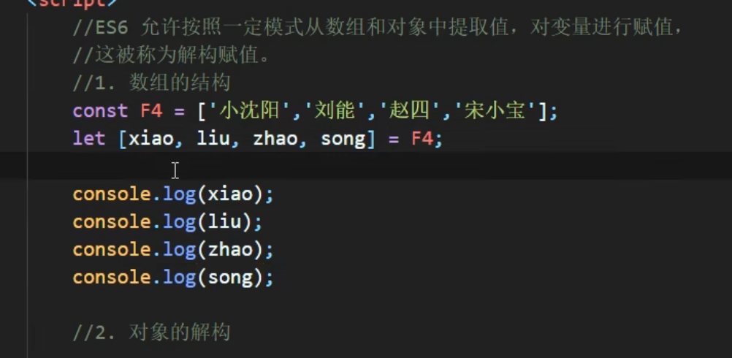Image resolution: width=732 pixels, height=358 pixels.
Task: Click the '//这被称为解构赋值。' comment line
Action: point(172,56)
